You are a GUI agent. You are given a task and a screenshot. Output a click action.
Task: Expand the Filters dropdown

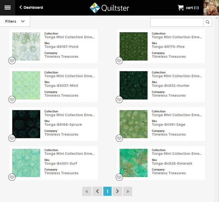click(x=15, y=21)
